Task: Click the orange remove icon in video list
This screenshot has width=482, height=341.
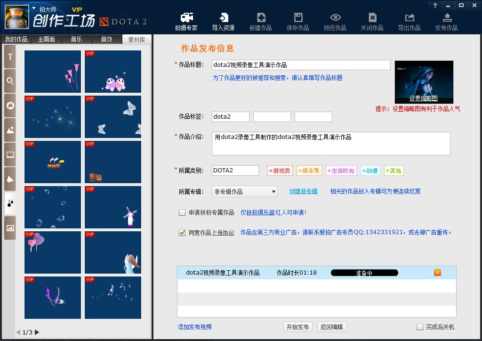Action: (x=437, y=273)
